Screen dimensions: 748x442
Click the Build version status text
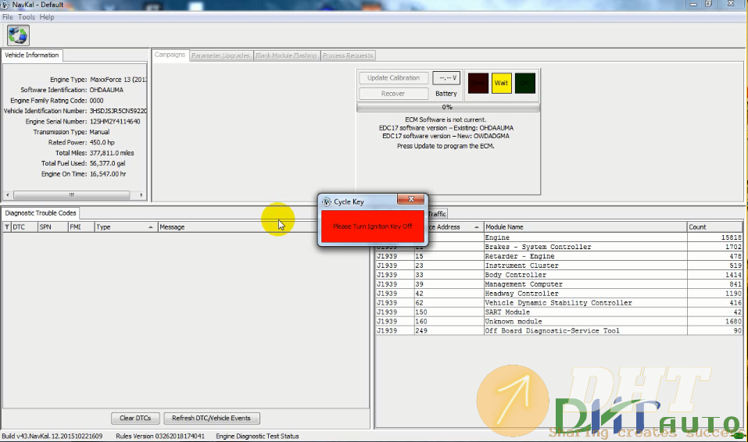[x=52, y=437]
